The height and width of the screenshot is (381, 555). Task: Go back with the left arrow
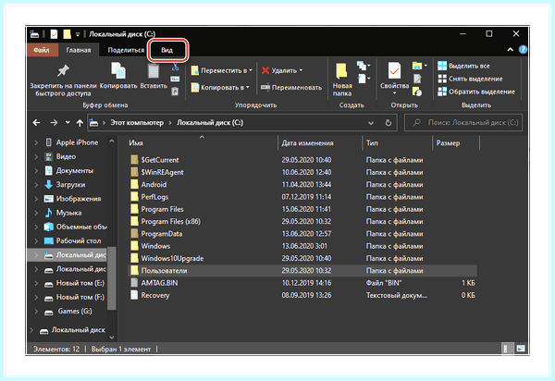point(36,122)
